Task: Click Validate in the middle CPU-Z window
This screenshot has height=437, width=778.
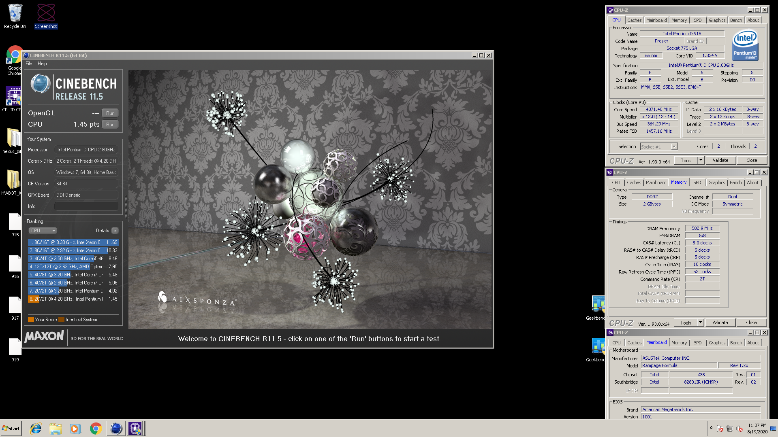Action: [720, 322]
